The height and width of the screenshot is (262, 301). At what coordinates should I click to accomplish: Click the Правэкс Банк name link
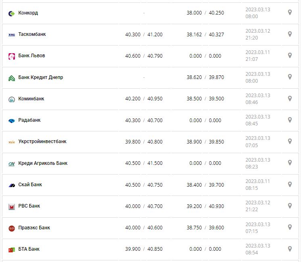[34, 228]
